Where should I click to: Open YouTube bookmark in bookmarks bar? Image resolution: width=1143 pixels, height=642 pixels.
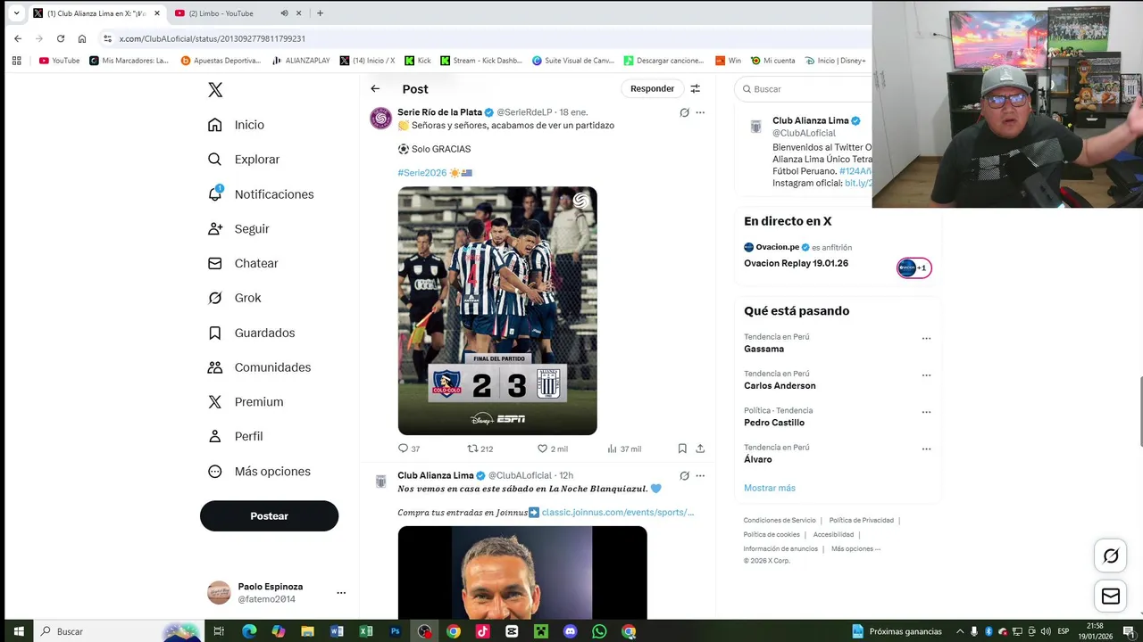(x=59, y=61)
